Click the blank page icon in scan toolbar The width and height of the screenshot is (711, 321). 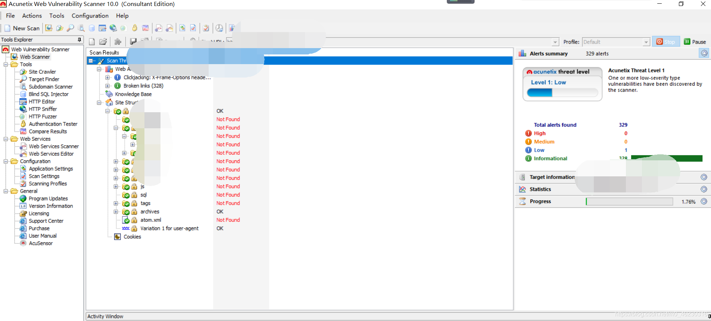click(92, 42)
